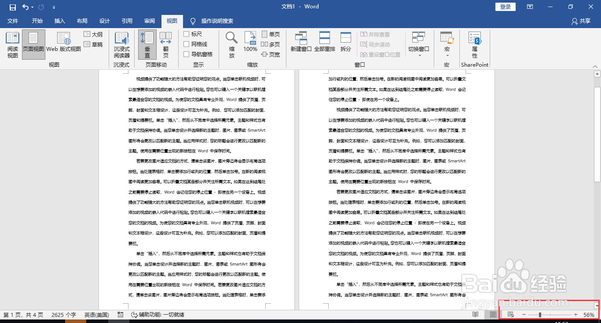Switch to the 审阅 (Review) ribbon tab
This screenshot has width=601, height=323.
(149, 21)
